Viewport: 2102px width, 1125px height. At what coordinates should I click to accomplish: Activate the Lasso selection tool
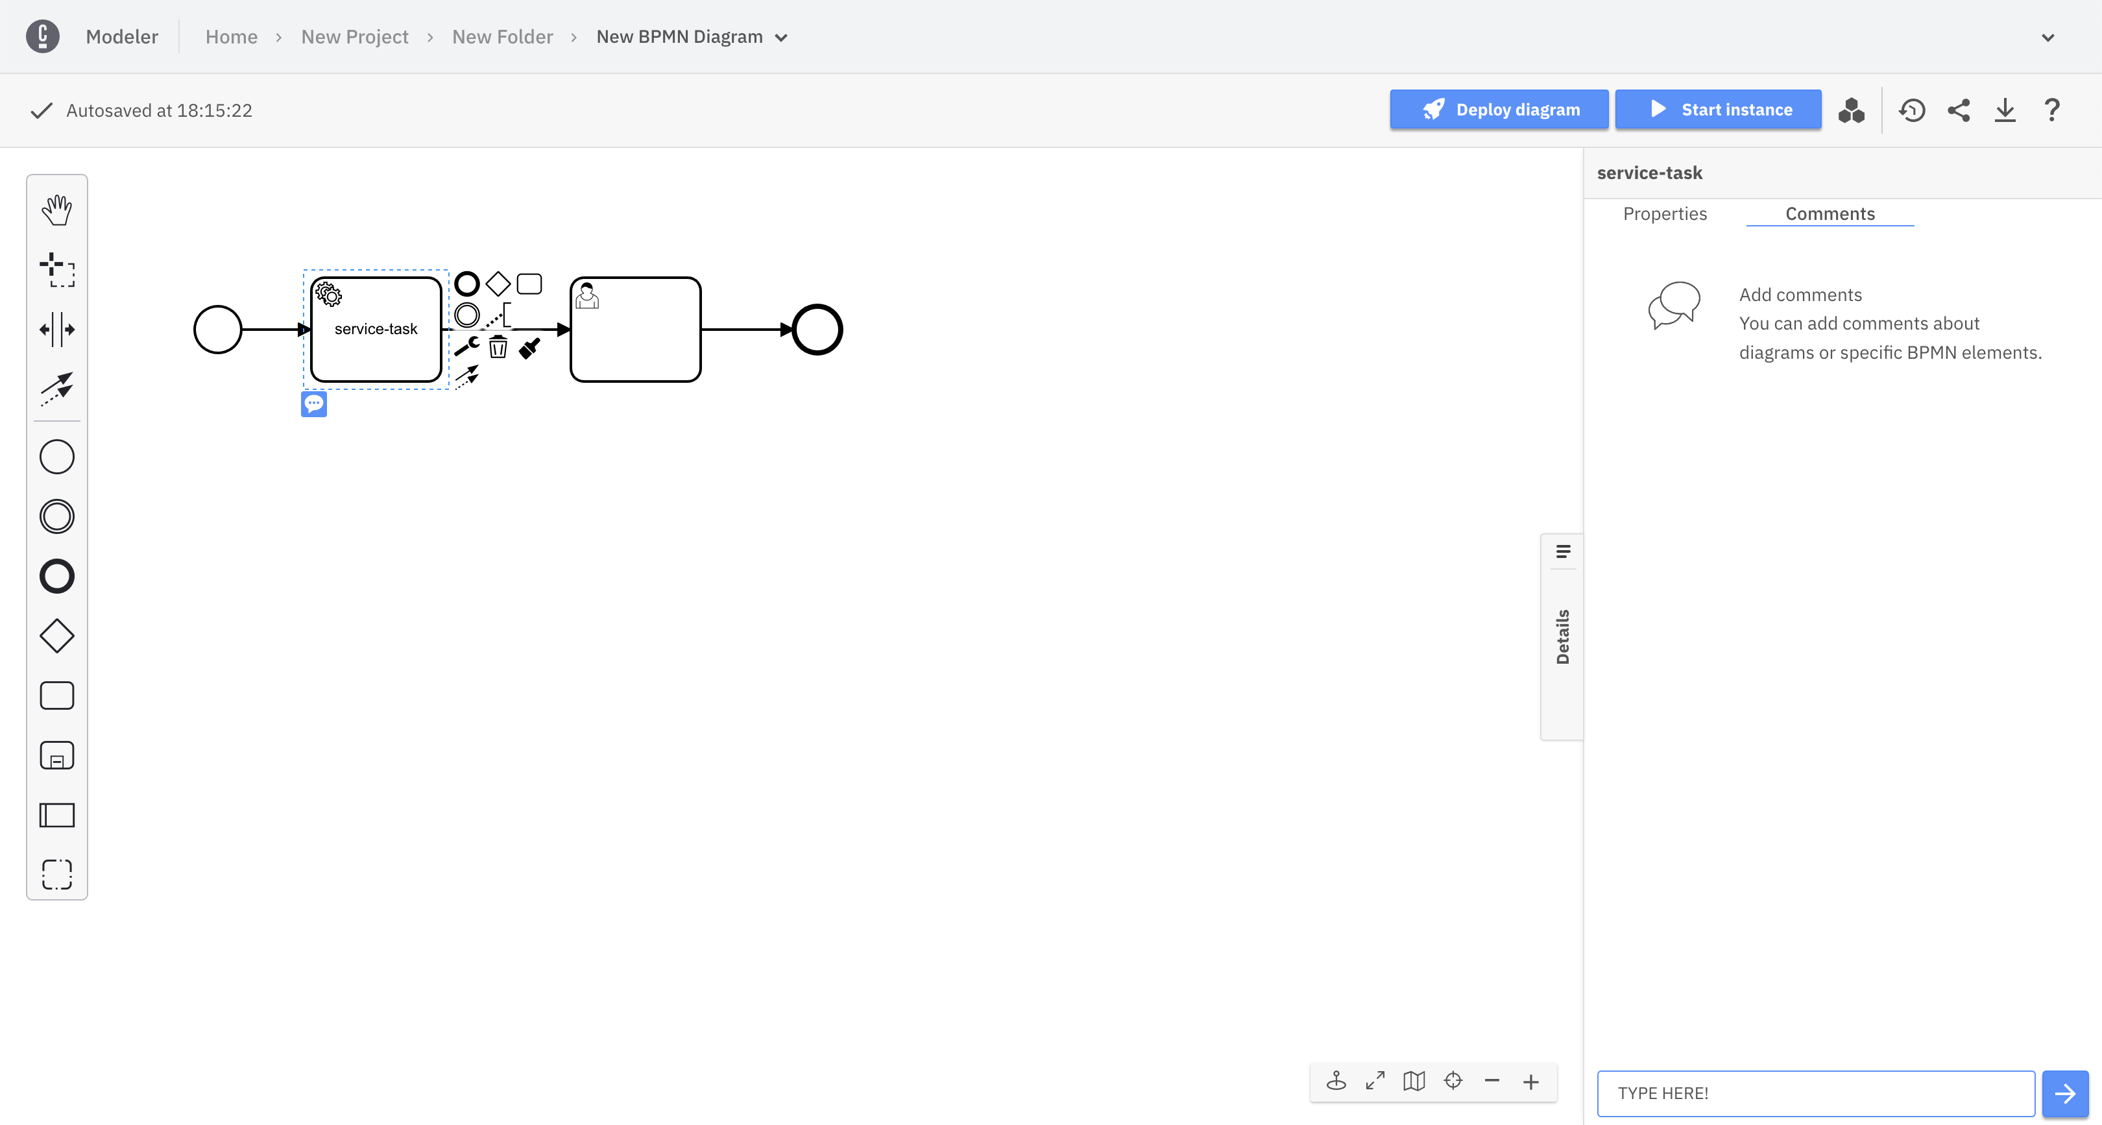pos(56,270)
